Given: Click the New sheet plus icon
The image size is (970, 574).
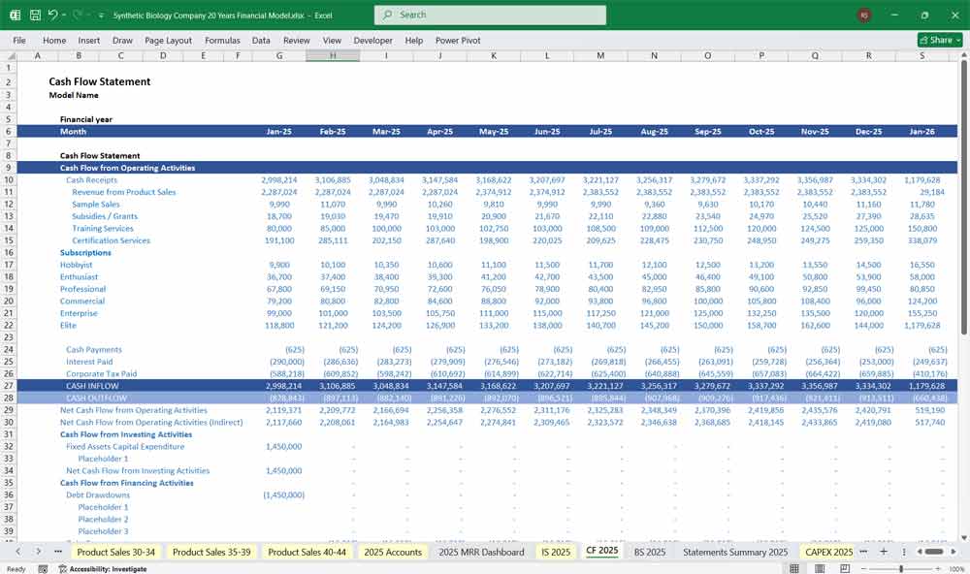Looking at the screenshot, I should (884, 552).
